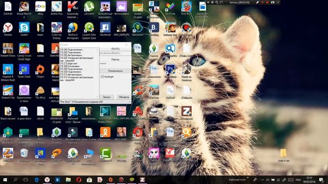The image size is (328, 184).
Task: Click the Обновить button in ZClient
Action: pyautogui.click(x=124, y=97)
